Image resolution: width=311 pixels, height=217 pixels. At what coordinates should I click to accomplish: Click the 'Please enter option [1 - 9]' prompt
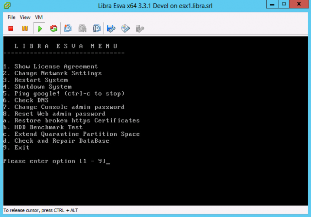(x=54, y=161)
